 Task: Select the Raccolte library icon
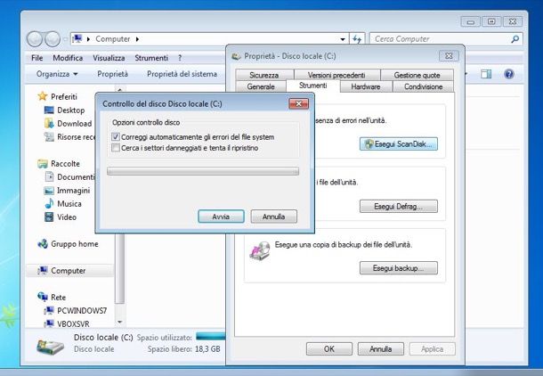[43, 164]
